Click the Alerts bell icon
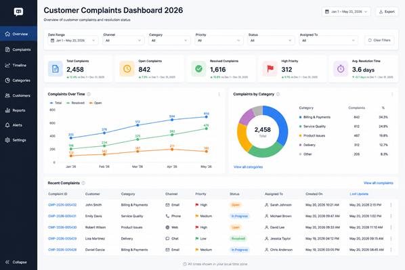Screen dimensions: 405x270 coord(7,125)
